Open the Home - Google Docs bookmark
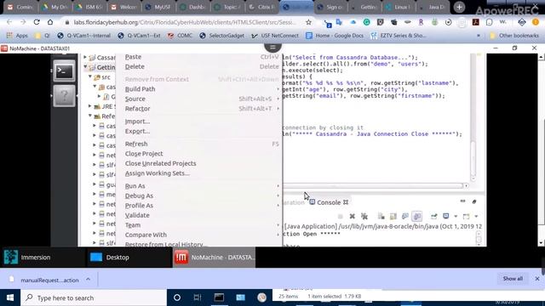This screenshot has width=545, height=306. (x=335, y=36)
